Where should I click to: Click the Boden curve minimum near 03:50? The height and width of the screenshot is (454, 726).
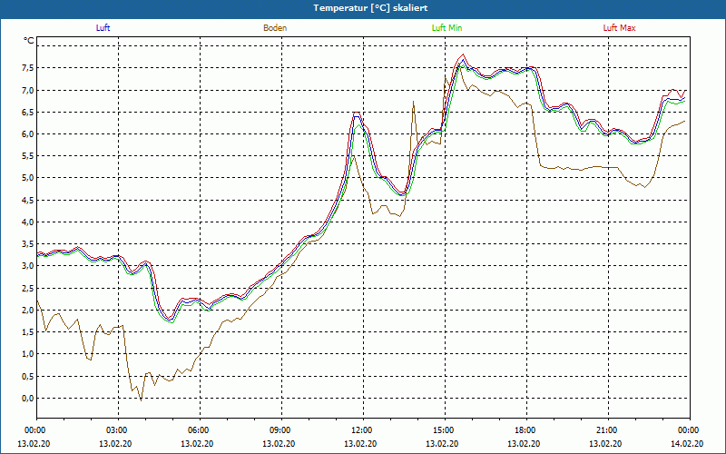pyautogui.click(x=142, y=400)
